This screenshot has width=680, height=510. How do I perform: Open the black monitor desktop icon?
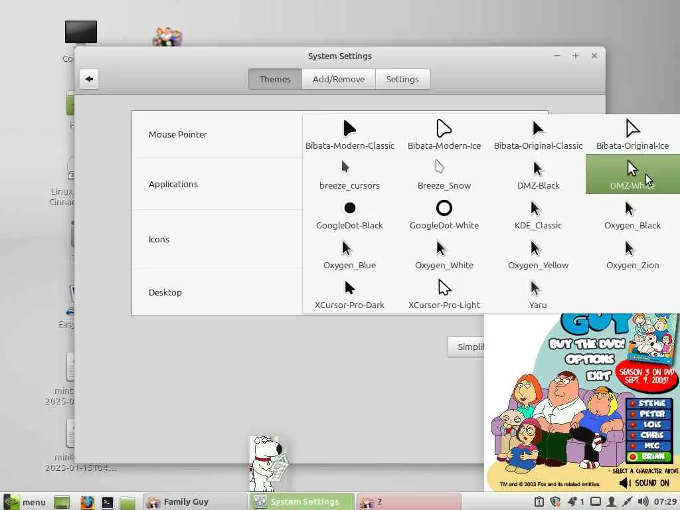(80, 32)
